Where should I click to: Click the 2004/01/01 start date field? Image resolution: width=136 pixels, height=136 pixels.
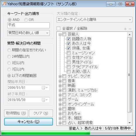[x=28, y=88]
